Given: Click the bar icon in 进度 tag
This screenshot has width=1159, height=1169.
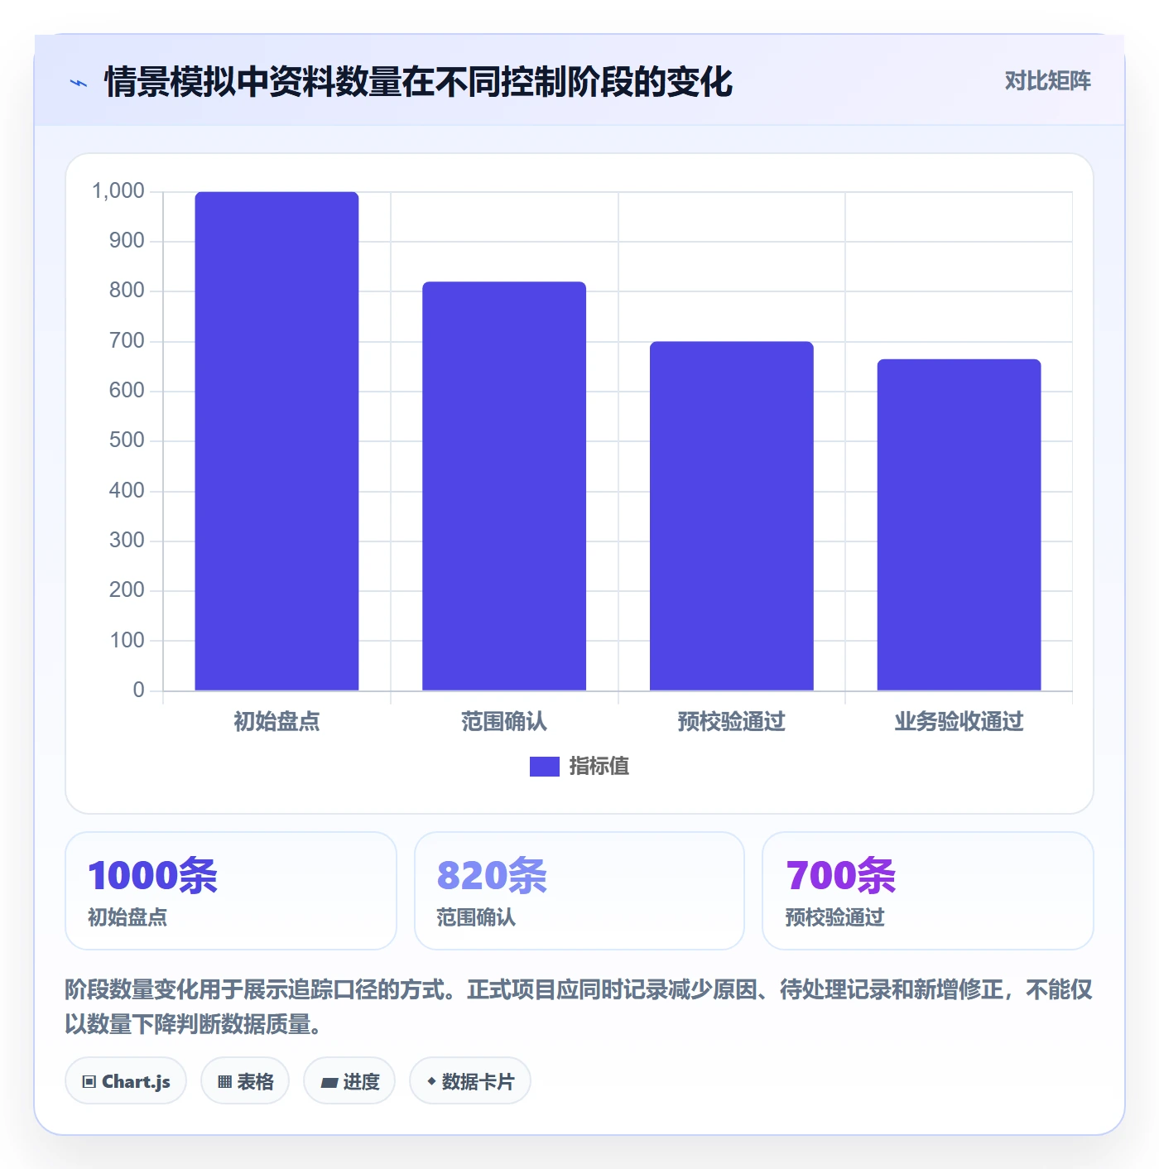Looking at the screenshot, I should pos(329,1083).
